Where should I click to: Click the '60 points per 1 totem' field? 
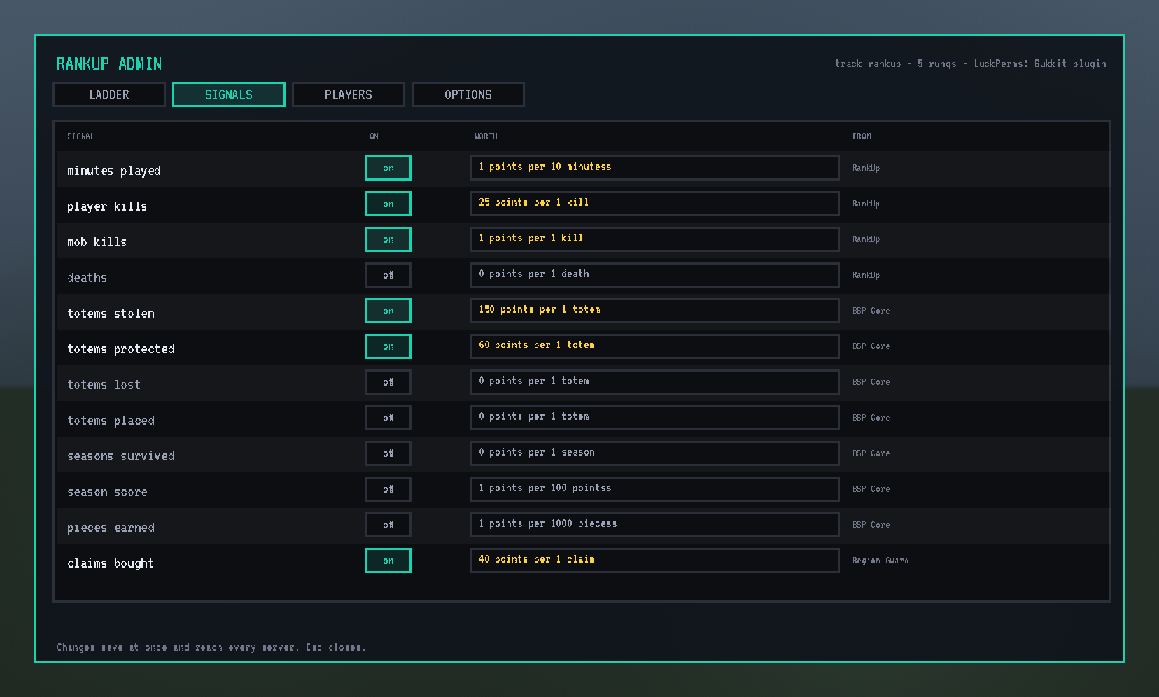tap(655, 346)
